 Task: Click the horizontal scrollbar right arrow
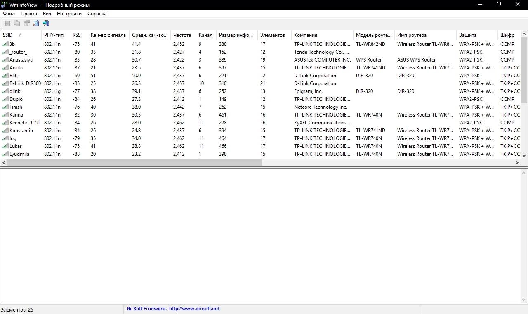click(517, 163)
